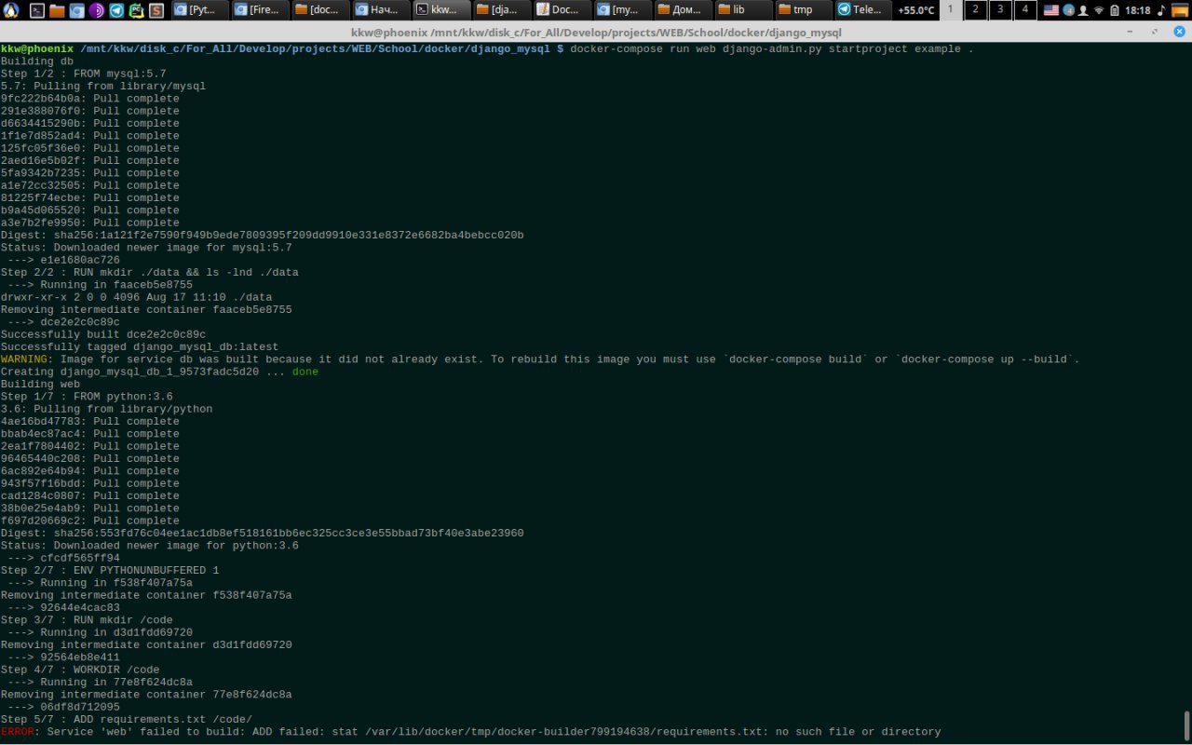The width and height of the screenshot is (1192, 745).
Task: Click '9fc222b64b0a: Pull complete' line
Action: click(x=89, y=99)
